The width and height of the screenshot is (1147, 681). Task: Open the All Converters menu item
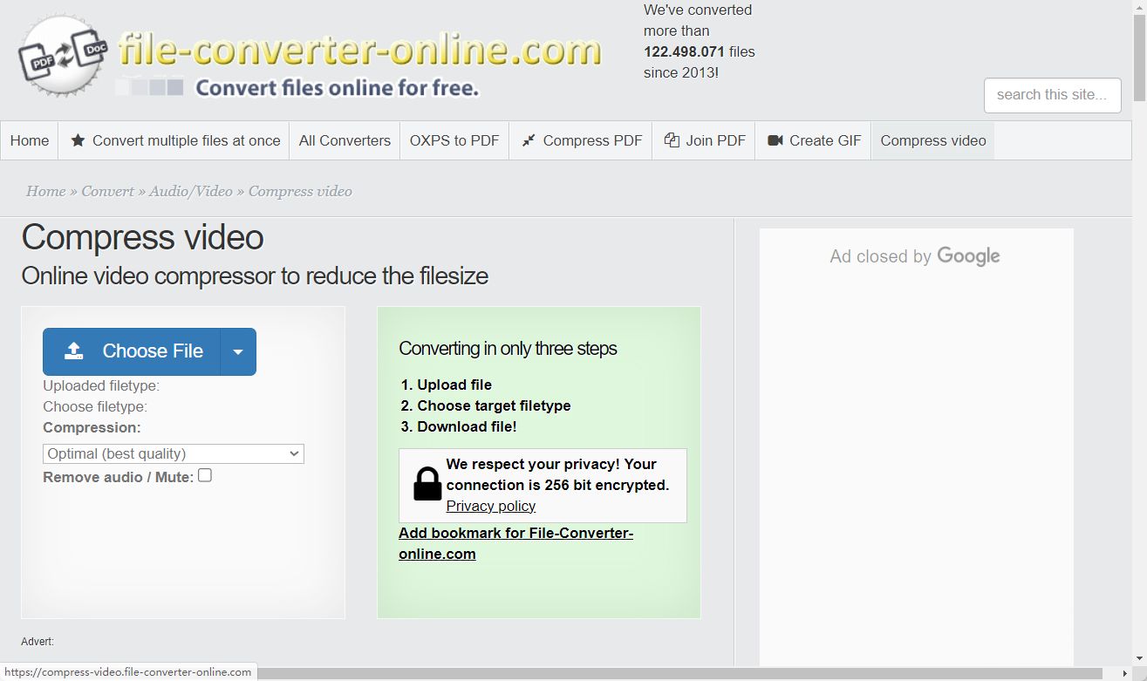pos(345,140)
